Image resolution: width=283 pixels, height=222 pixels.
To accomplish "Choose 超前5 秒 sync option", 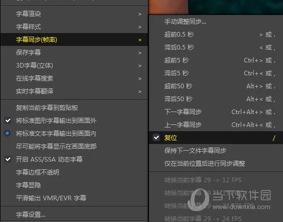I will pos(216,60).
